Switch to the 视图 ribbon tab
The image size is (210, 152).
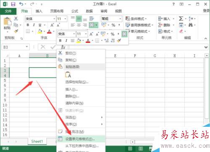pyautogui.click(x=118, y=11)
